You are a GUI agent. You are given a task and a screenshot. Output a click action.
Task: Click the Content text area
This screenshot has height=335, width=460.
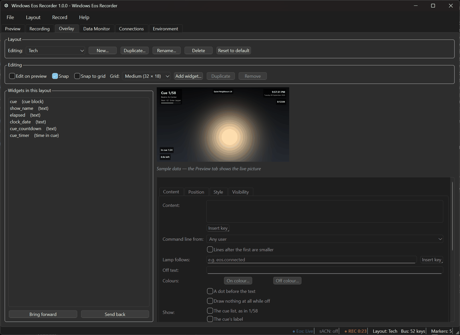(x=325, y=211)
